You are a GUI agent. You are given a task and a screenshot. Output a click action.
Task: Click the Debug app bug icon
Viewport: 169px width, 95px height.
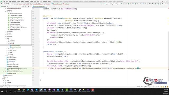(x=128, y=4)
